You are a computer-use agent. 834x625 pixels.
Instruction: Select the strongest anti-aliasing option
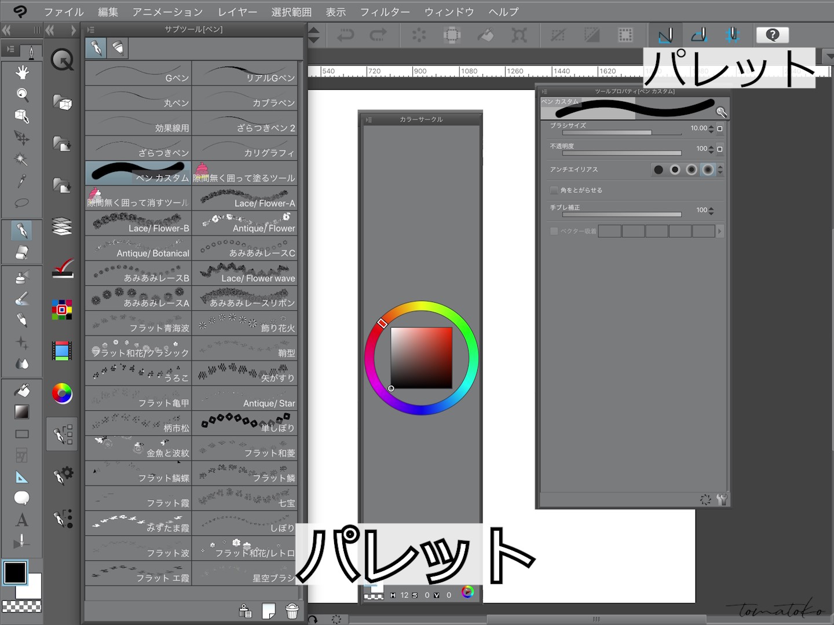[708, 170]
